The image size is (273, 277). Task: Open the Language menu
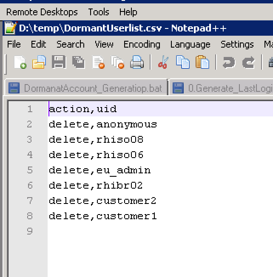pos(190,44)
